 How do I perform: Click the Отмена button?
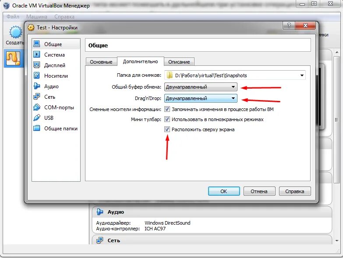259,191
